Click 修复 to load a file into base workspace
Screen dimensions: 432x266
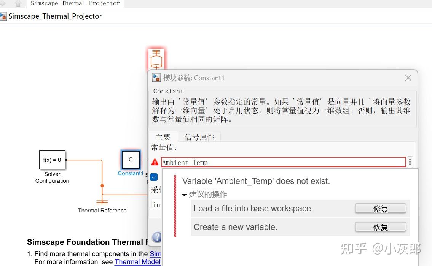point(380,208)
